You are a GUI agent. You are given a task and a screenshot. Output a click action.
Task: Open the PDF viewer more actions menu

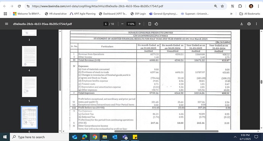click(x=256, y=24)
